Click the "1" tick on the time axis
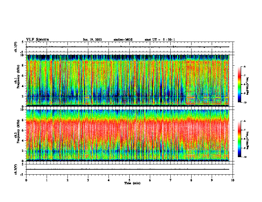 tap(47, 180)
